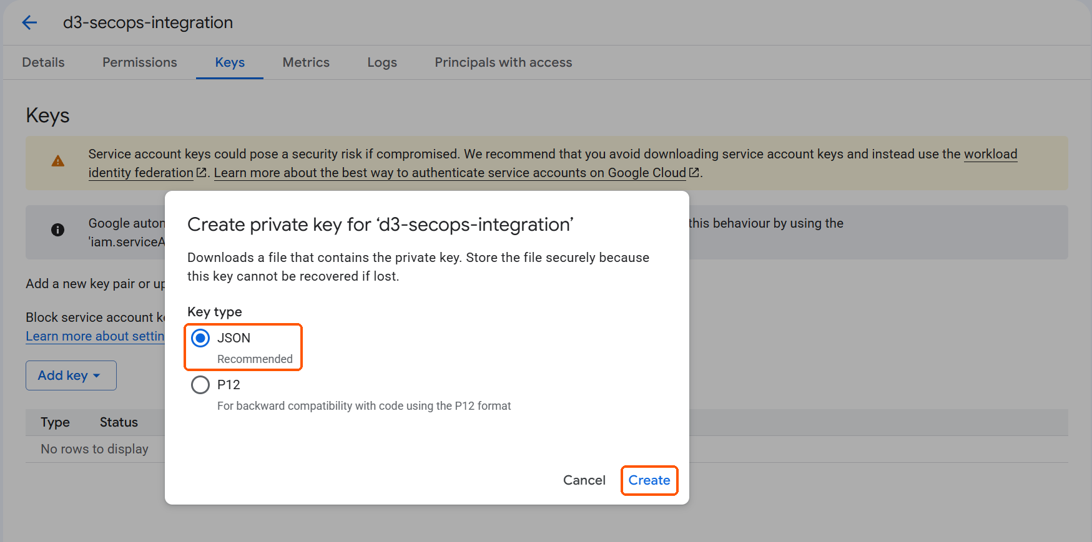
Task: Open the Add key dropdown
Action: coord(71,375)
